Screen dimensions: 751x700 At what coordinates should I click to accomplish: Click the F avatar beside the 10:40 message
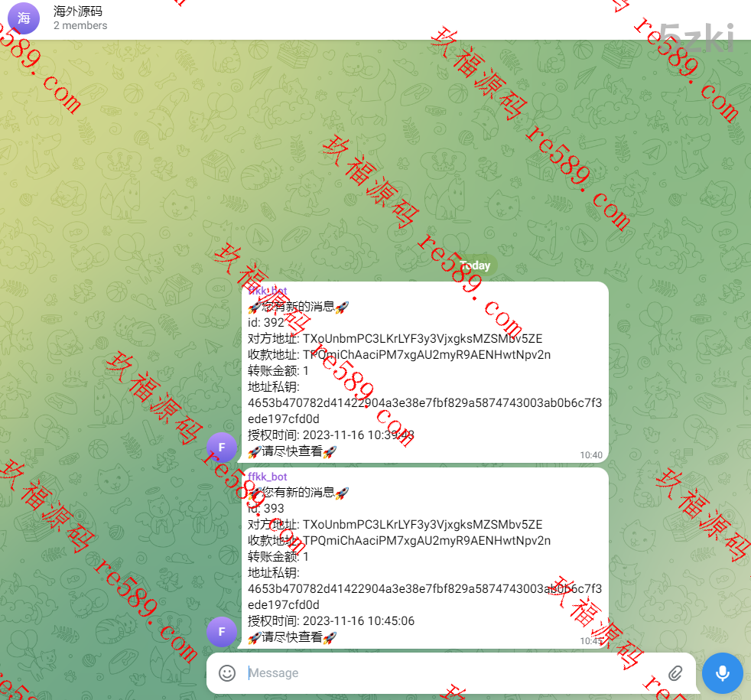point(222,447)
